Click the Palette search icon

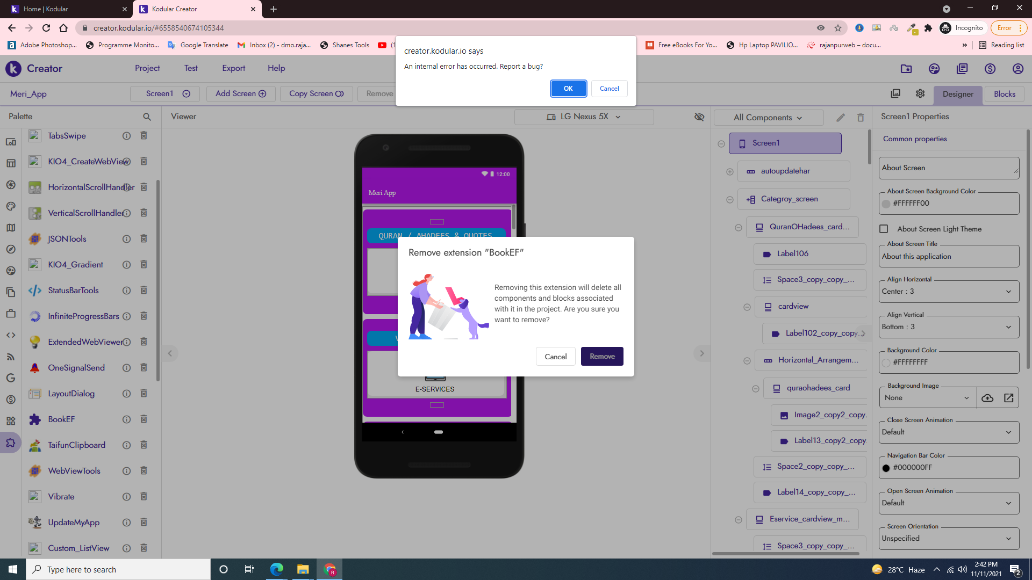pos(147,117)
